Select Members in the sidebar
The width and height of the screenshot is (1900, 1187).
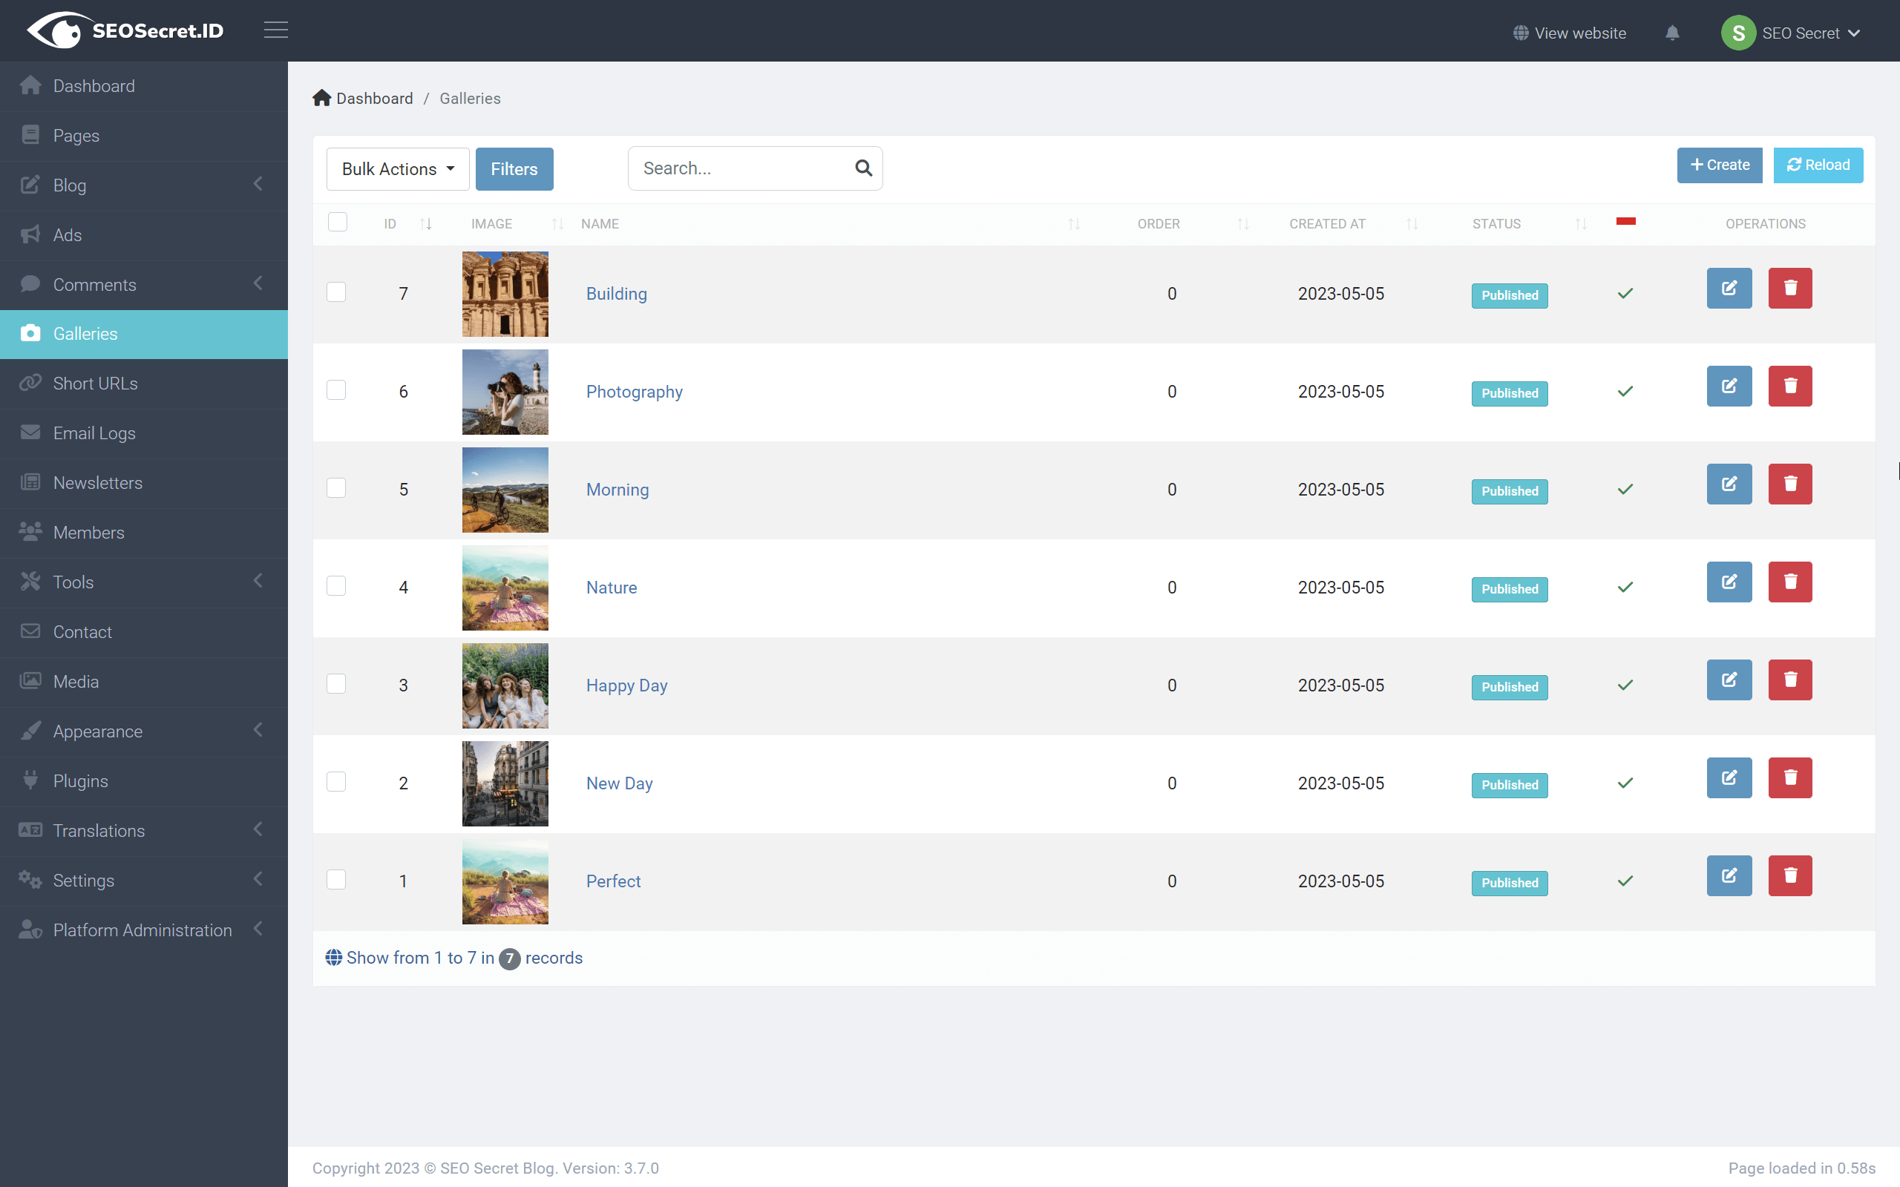(89, 532)
